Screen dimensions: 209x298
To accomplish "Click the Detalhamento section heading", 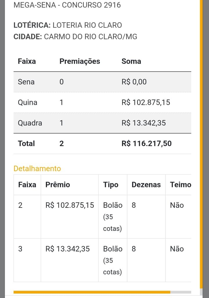I will 37,168.
